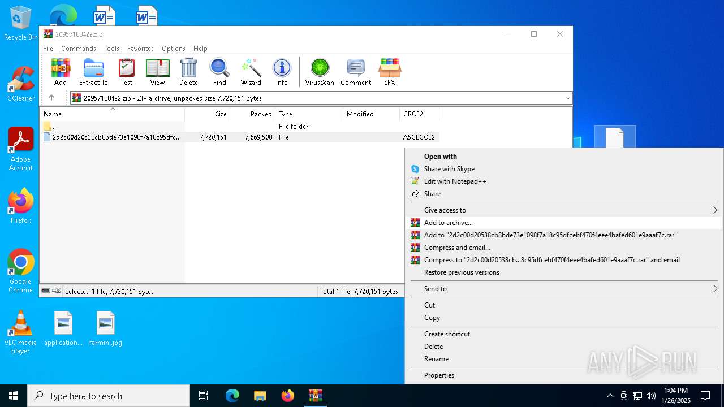724x407 pixels.
Task: Expand the Send to submenu
Action: pos(564,289)
